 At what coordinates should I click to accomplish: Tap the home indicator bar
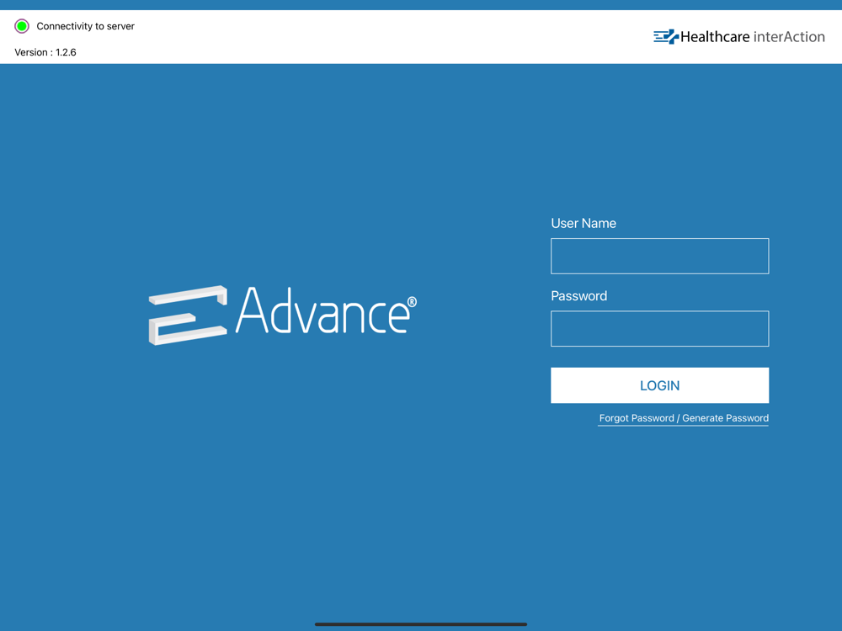pyautogui.click(x=420, y=624)
